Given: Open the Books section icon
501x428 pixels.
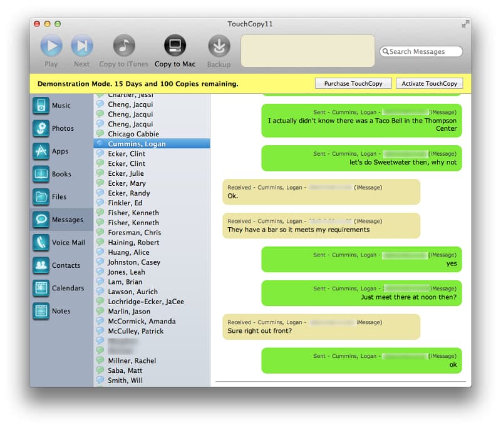Looking at the screenshot, I should tap(41, 174).
